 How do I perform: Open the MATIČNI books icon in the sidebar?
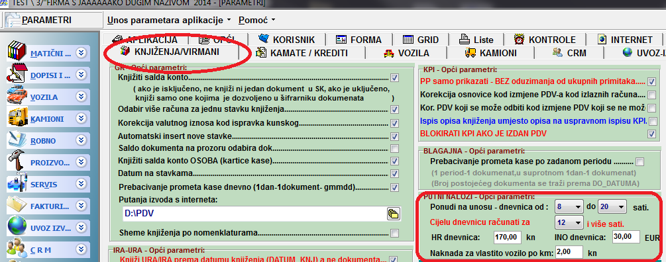(x=17, y=52)
